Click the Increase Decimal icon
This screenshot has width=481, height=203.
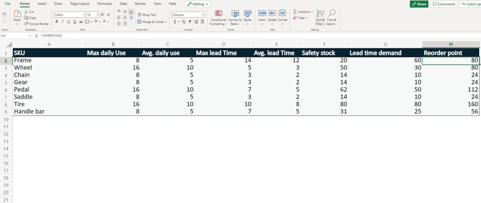pyautogui.click(x=196, y=22)
